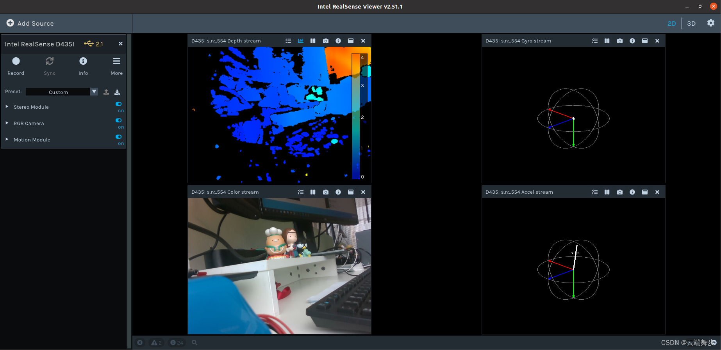Close the Accel stream
The image size is (721, 350).
pos(657,192)
